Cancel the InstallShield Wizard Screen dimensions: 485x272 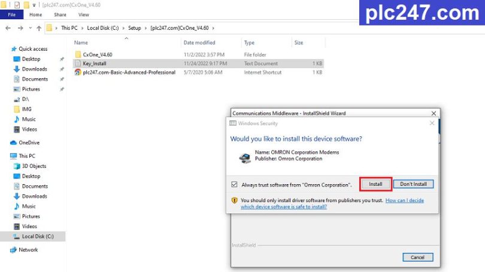click(x=417, y=257)
